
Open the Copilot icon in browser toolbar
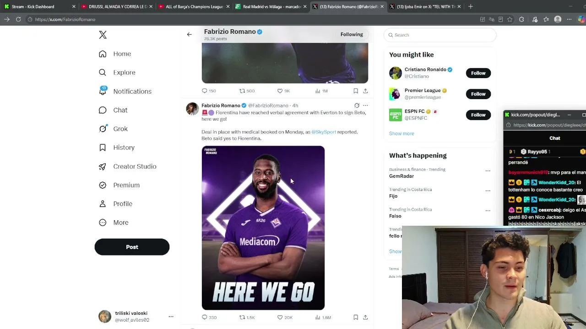pyautogui.click(x=581, y=19)
